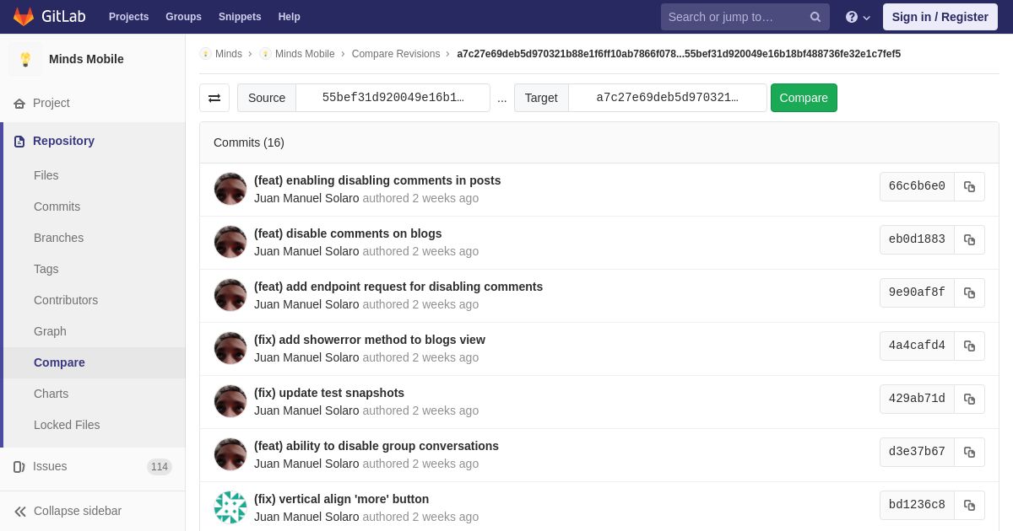Open '(feat) ability to disable group conversations' commit
The width and height of the screenshot is (1013, 531).
[x=376, y=446]
